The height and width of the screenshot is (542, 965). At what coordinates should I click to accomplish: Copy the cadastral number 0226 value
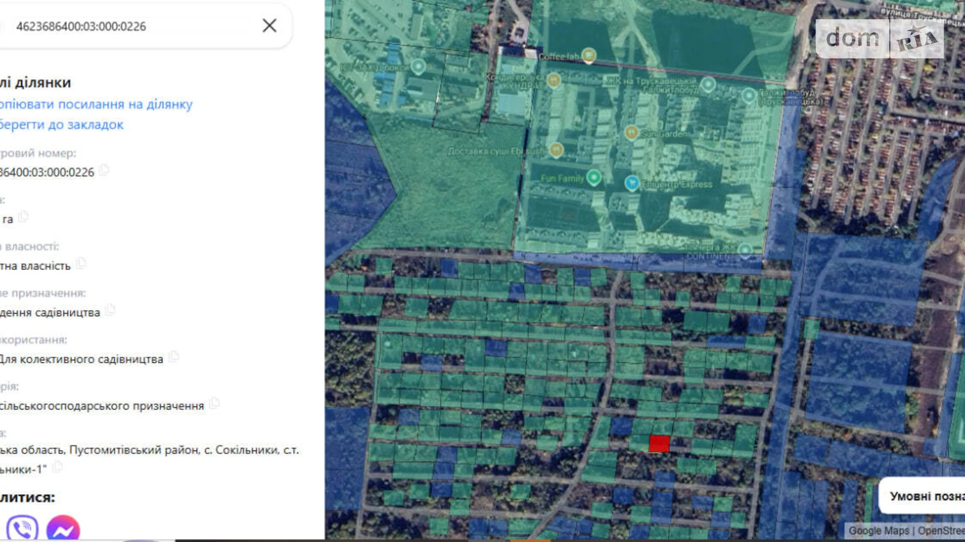click(x=104, y=170)
